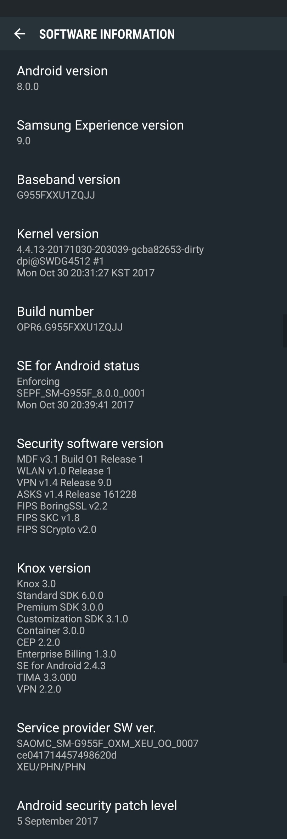The height and width of the screenshot is (839, 287).
Task: Select the Kernel version heading
Action: pos(58,234)
